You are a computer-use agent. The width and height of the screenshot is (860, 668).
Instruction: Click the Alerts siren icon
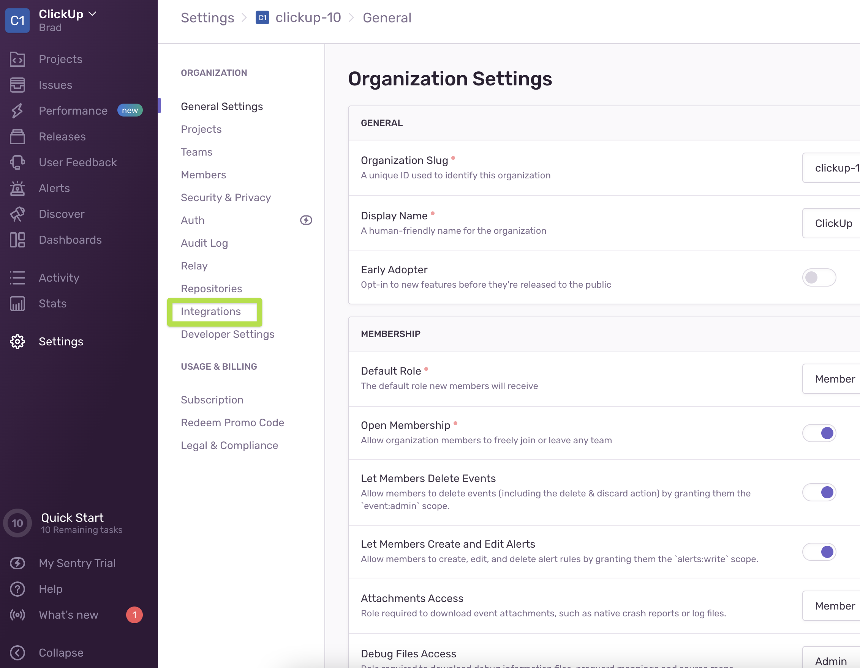(17, 188)
